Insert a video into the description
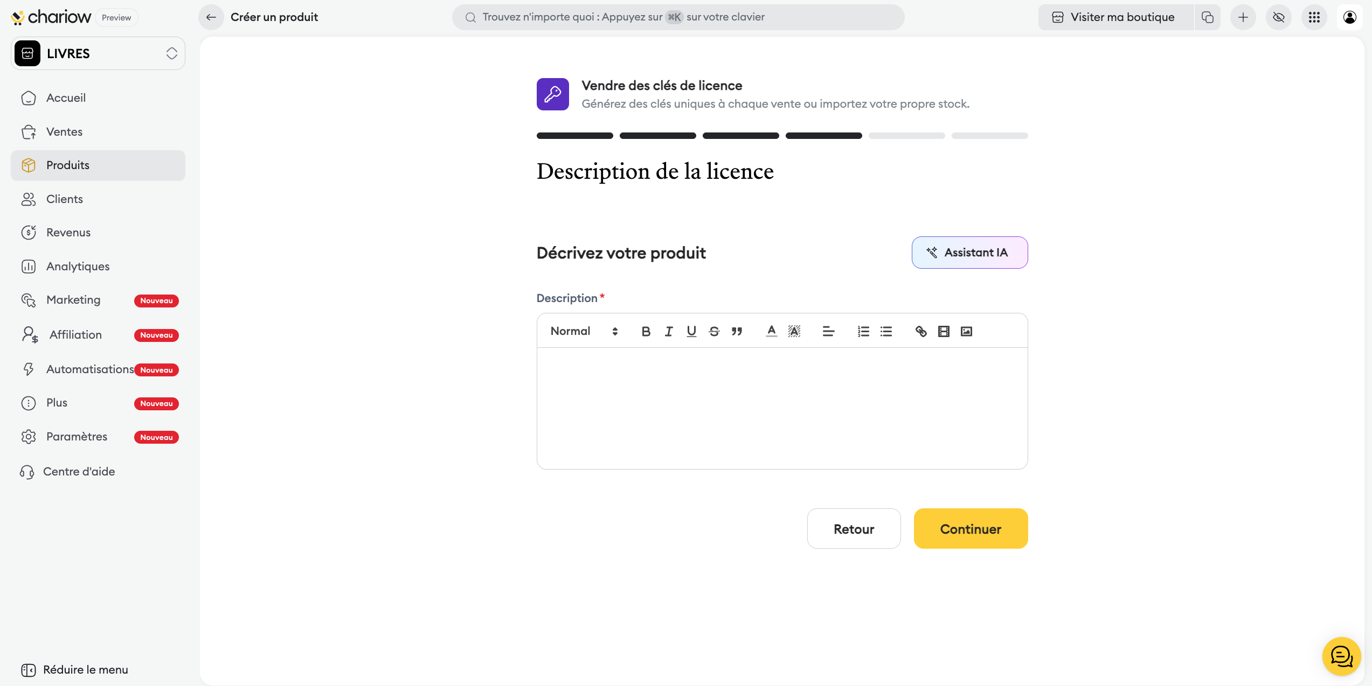 pyautogui.click(x=944, y=331)
